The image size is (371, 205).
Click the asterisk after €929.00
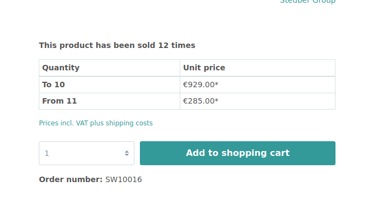[x=216, y=83]
